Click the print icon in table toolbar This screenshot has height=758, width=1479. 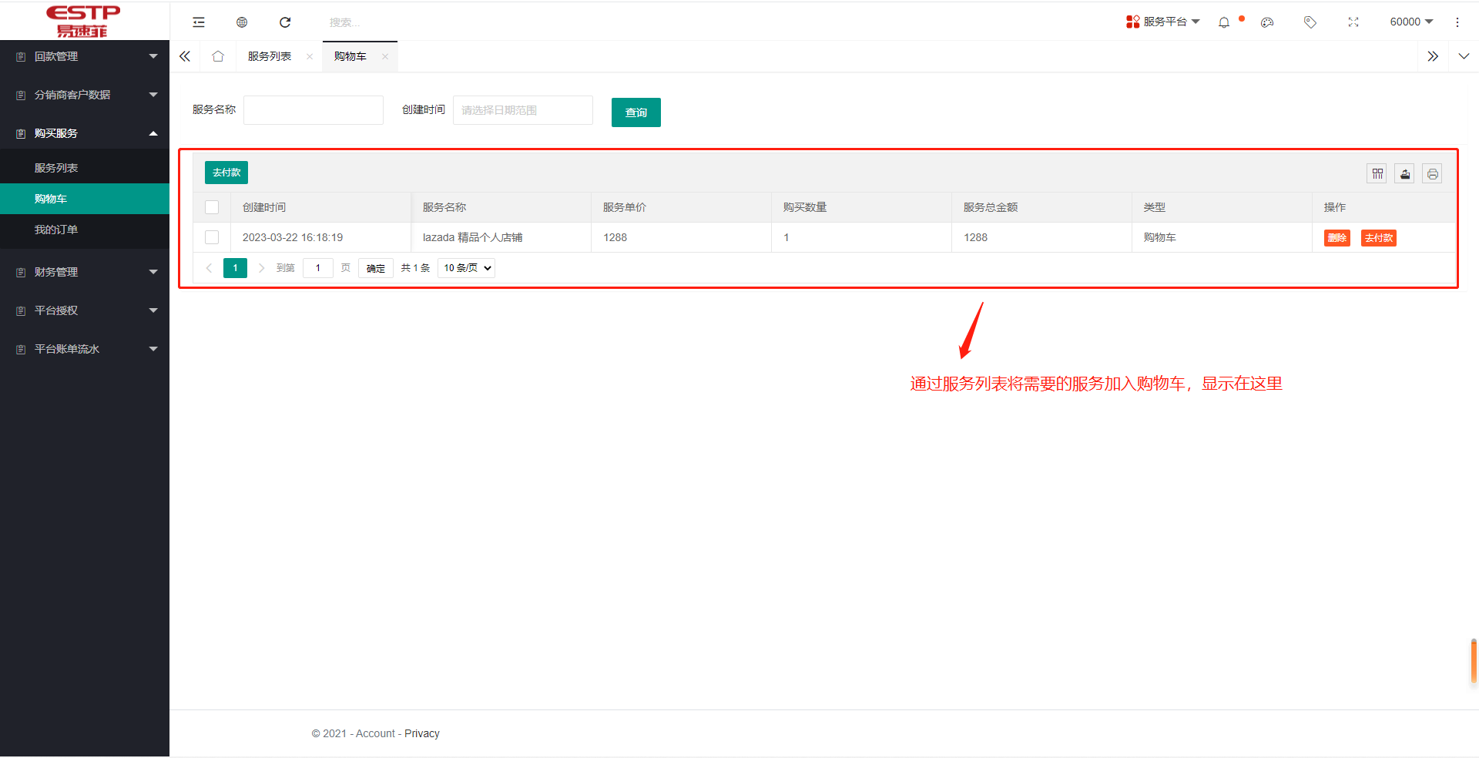coord(1432,174)
